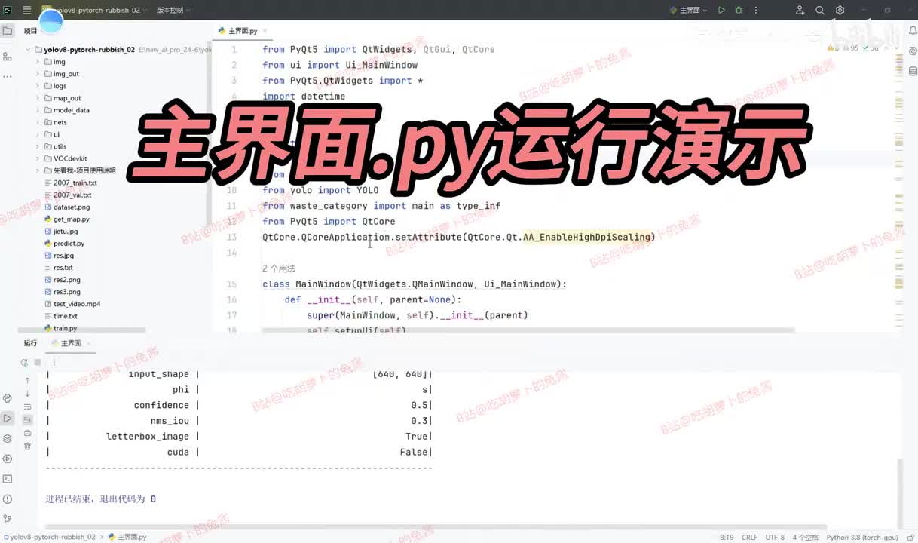
Task: Open the Run tool window icon in left stripe
Action: tap(8, 418)
